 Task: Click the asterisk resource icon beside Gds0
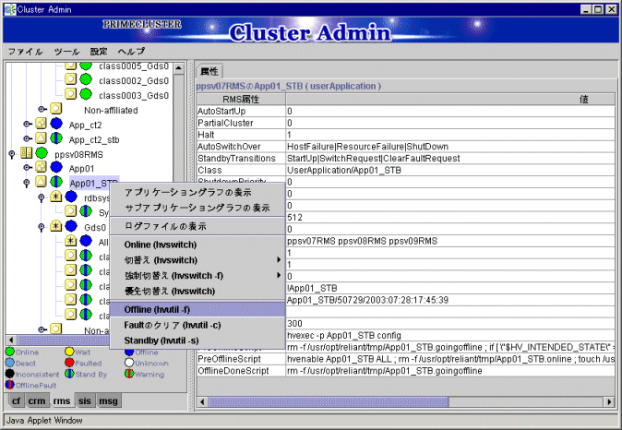click(x=56, y=226)
